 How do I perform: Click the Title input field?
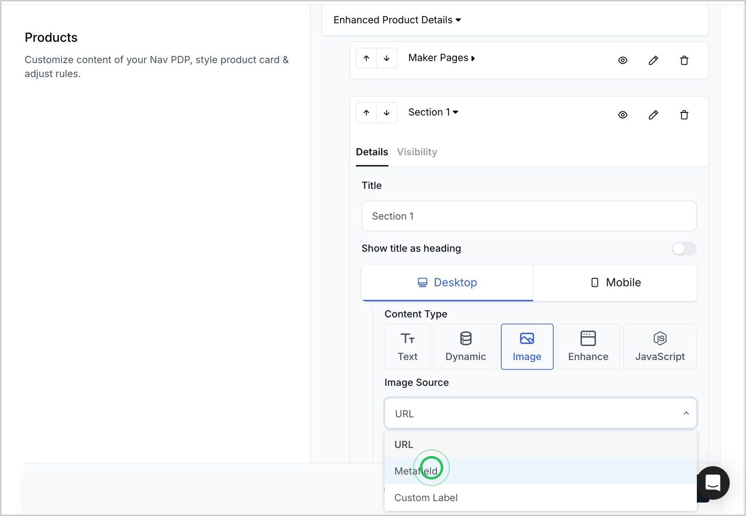[529, 216]
